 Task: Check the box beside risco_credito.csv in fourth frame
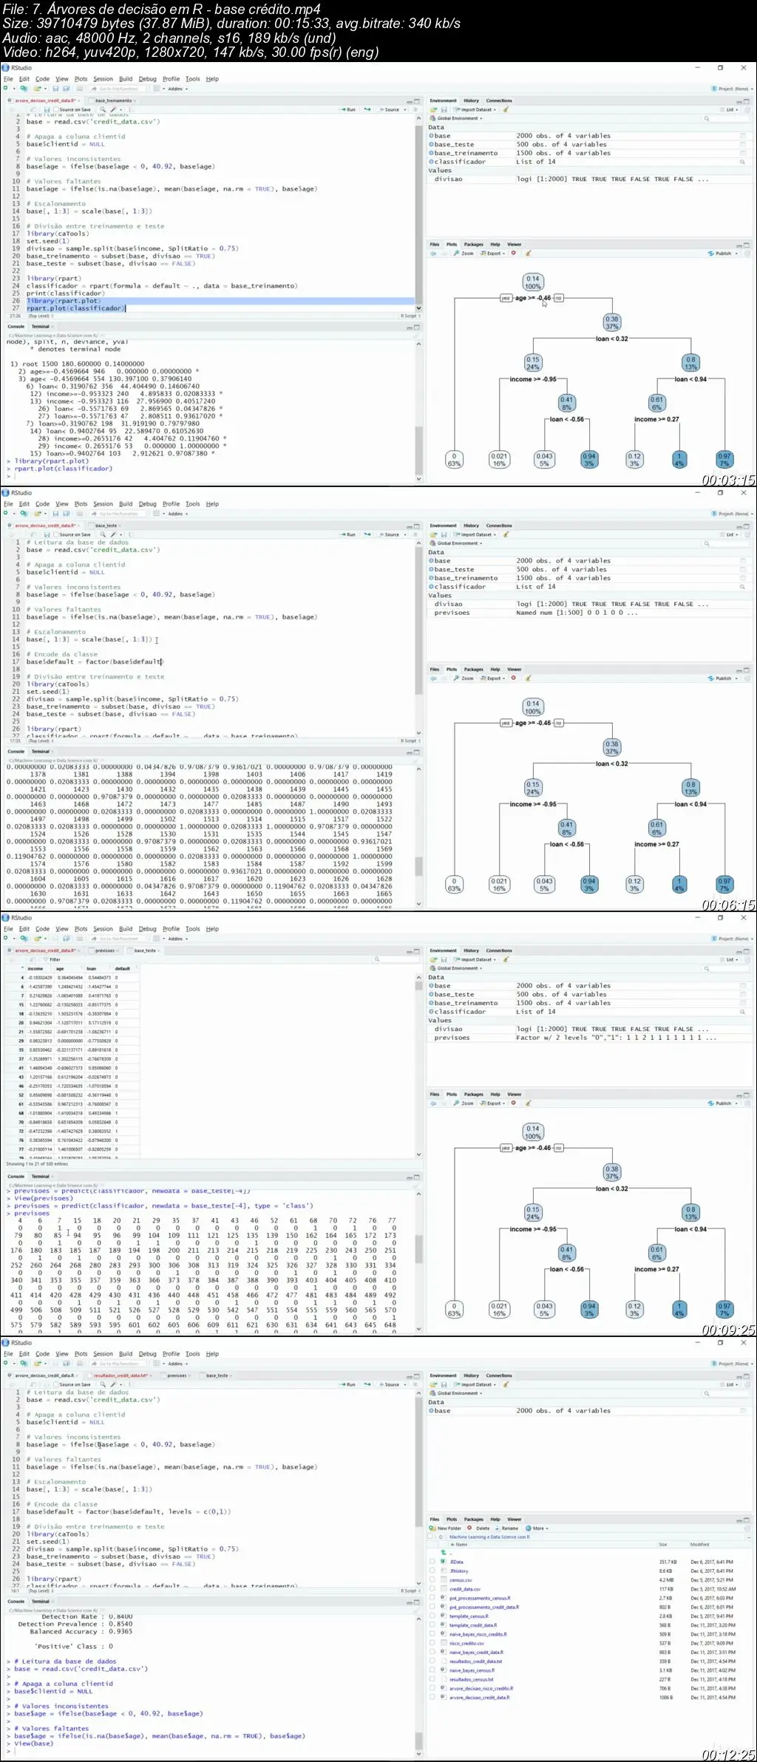(x=432, y=1644)
